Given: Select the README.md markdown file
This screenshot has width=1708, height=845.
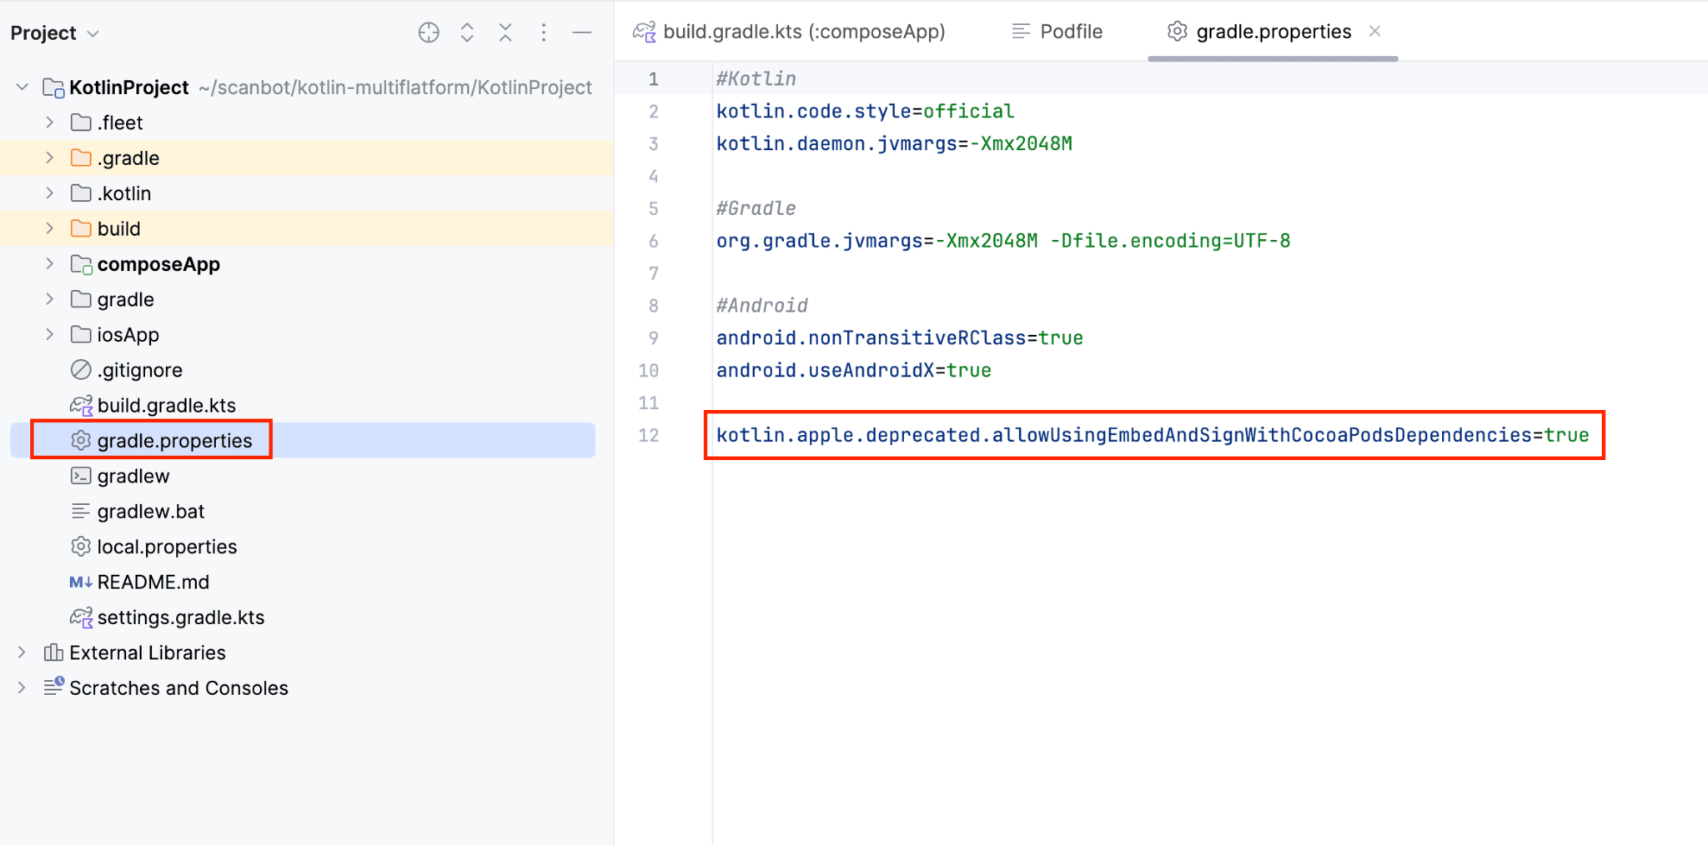Looking at the screenshot, I should coord(153,582).
